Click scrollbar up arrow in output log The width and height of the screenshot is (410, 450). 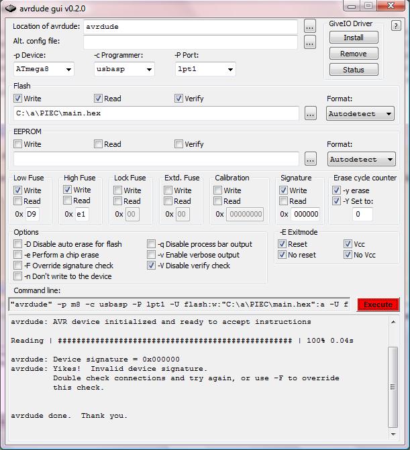[393, 322]
